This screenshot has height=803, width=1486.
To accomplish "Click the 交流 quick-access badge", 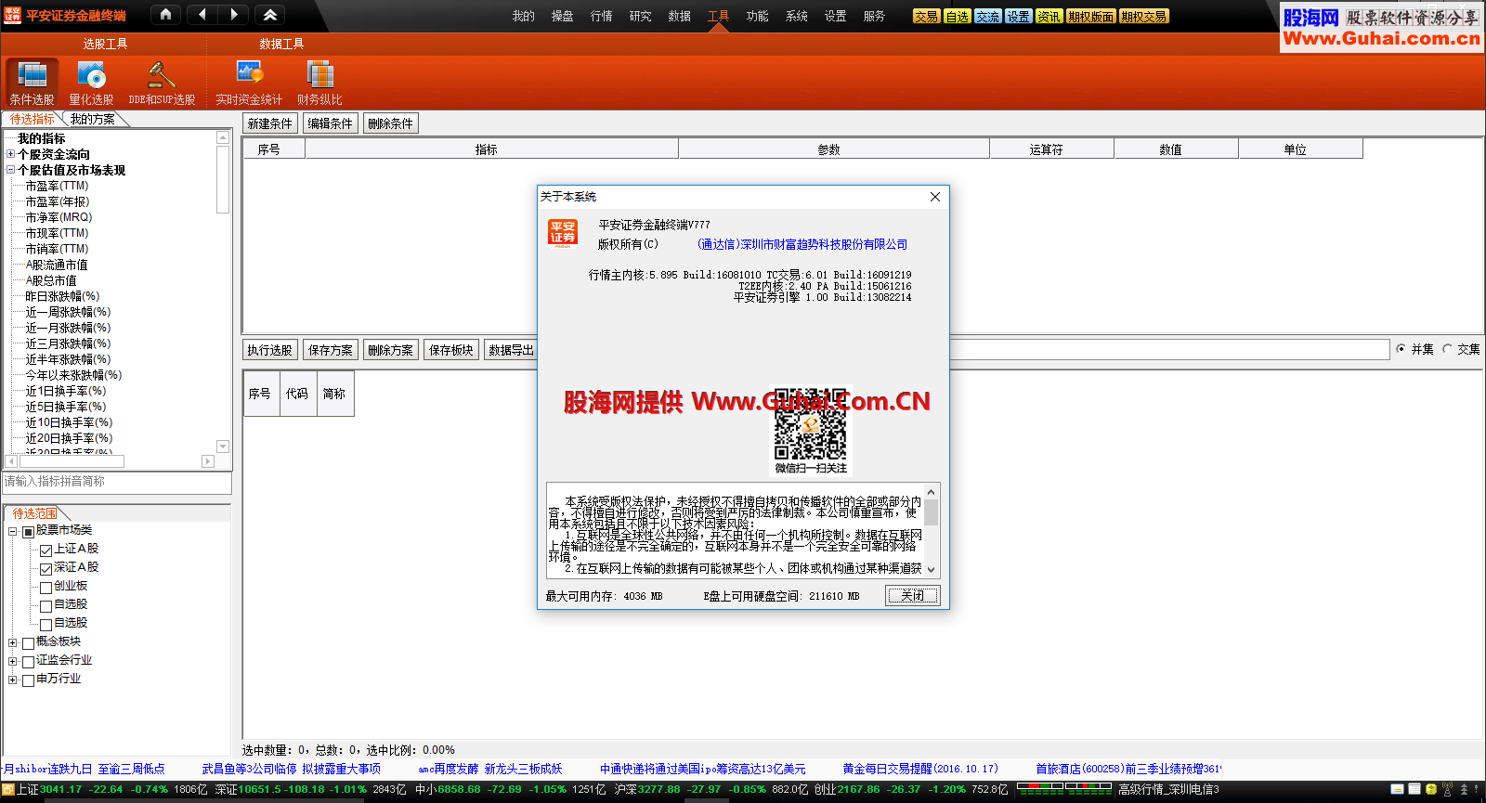I will 988,17.
